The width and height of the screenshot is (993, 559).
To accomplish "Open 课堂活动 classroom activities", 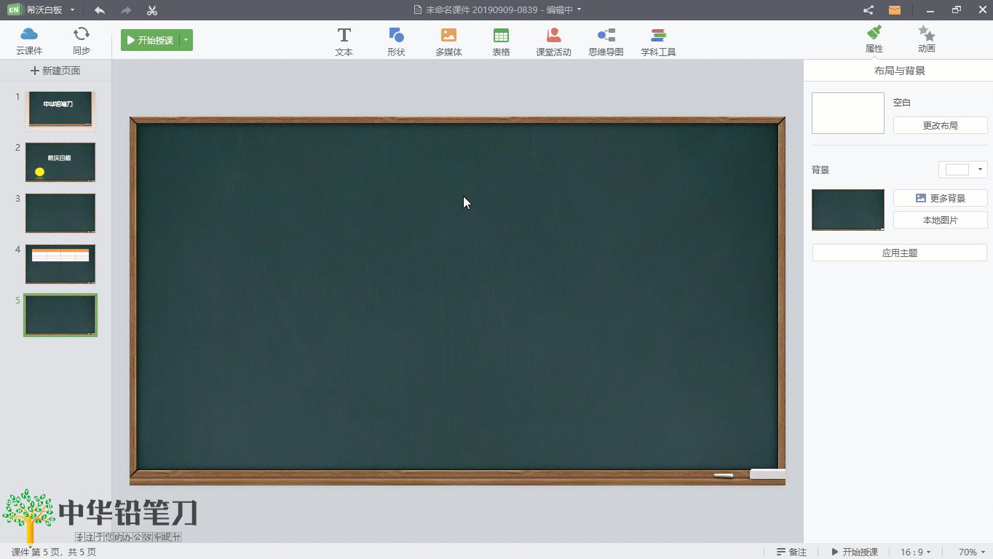I will [553, 41].
